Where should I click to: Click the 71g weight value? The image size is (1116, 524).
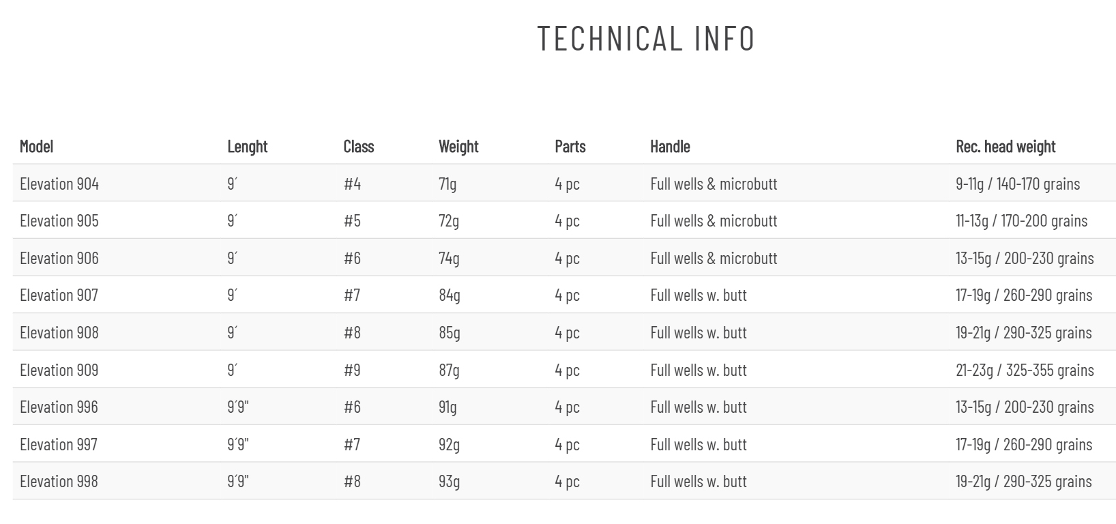point(447,184)
